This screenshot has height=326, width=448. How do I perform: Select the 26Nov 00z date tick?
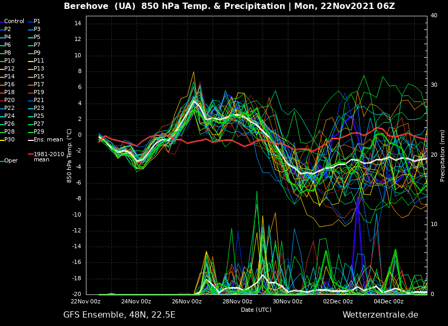coord(187,302)
